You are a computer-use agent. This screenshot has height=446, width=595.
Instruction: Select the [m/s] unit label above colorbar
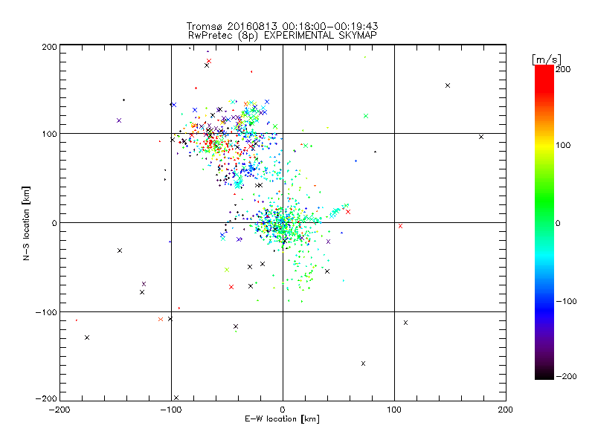tap(547, 59)
